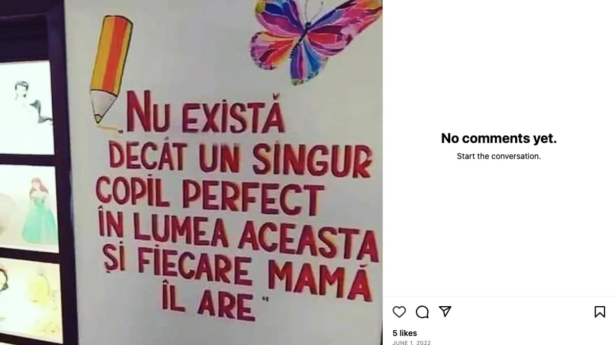The width and height of the screenshot is (614, 345).
Task: Select the "Start the conversation." text
Action: point(499,156)
